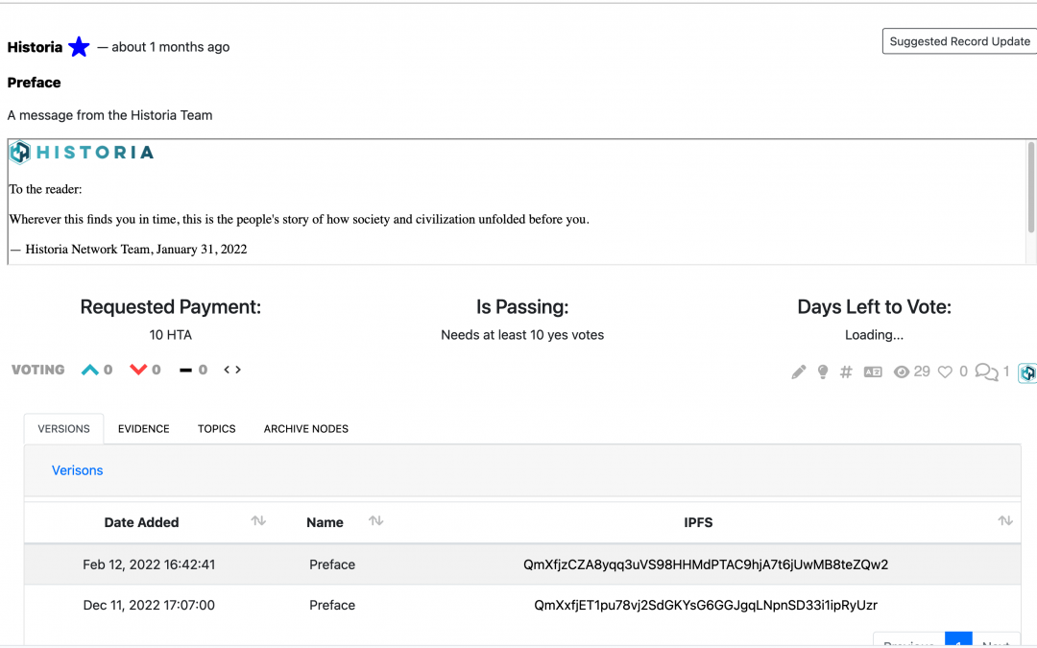The image size is (1037, 648).
Task: Sort table by Name column arrows
Action: (376, 521)
